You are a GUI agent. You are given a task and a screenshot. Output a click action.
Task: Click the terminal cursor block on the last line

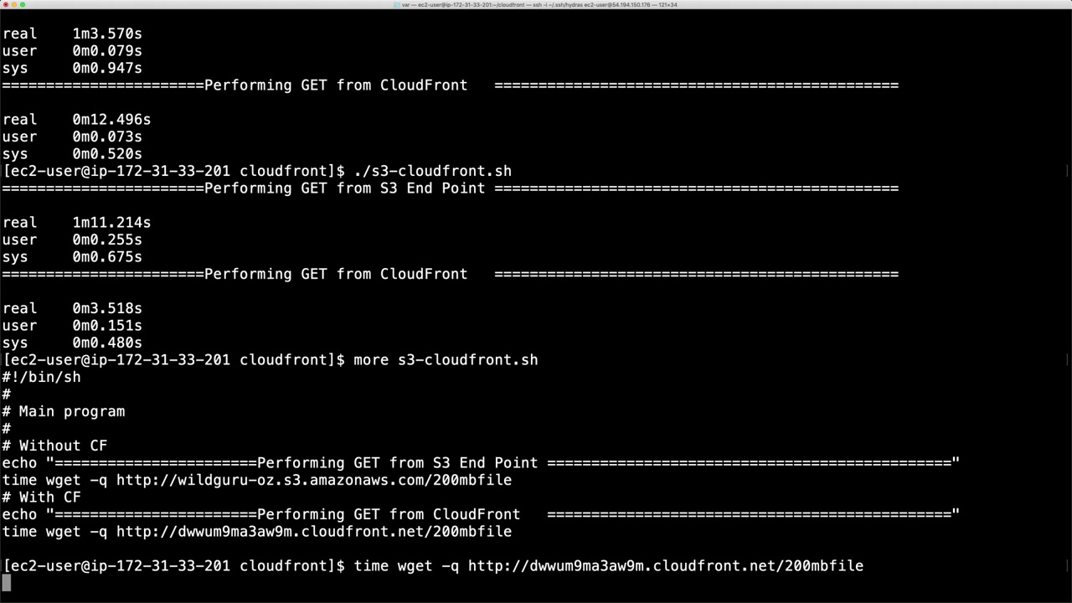(7, 583)
